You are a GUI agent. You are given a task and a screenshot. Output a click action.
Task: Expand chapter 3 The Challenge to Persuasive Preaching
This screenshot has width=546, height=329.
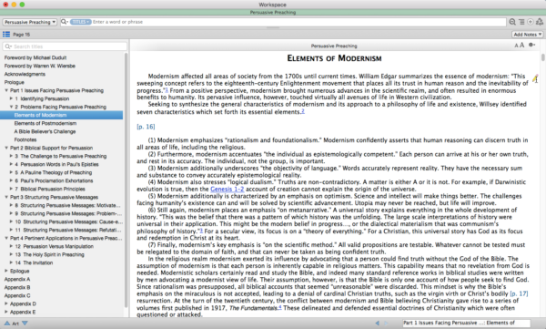click(x=11, y=156)
